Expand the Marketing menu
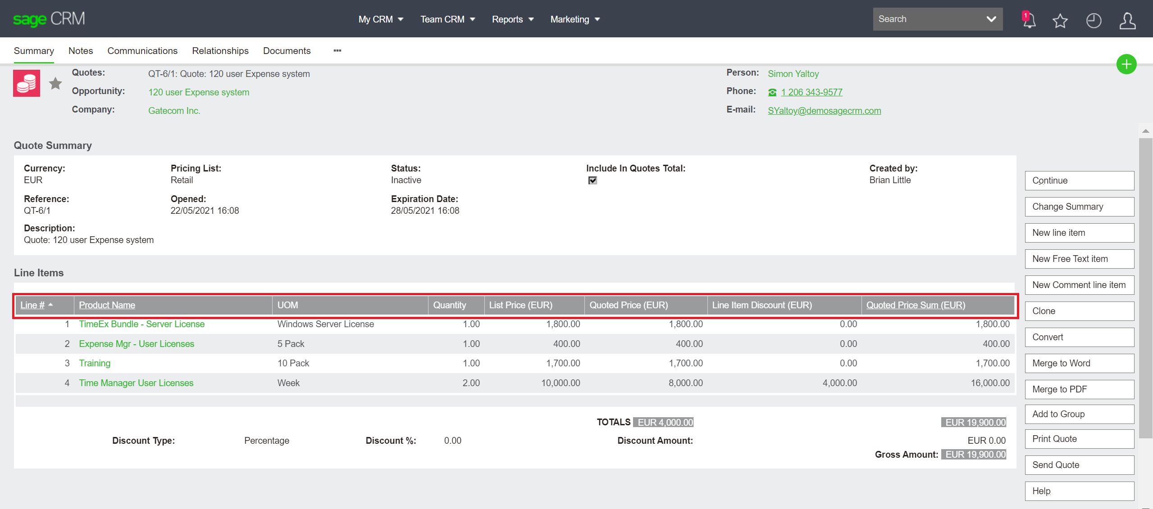This screenshot has width=1153, height=509. tap(575, 19)
